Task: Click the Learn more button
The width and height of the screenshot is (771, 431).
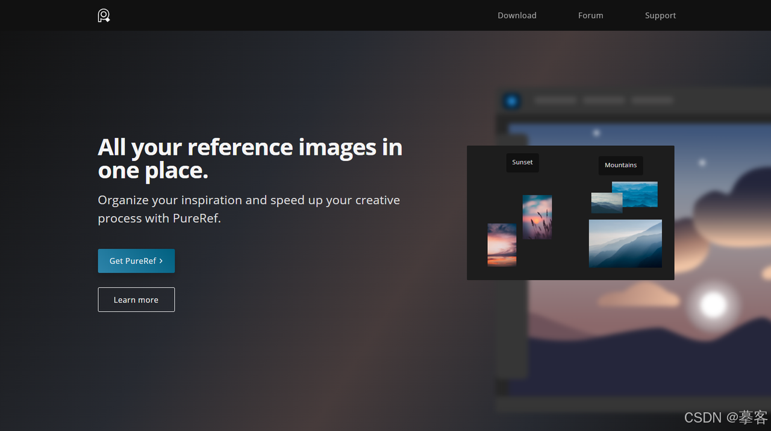Action: tap(136, 300)
